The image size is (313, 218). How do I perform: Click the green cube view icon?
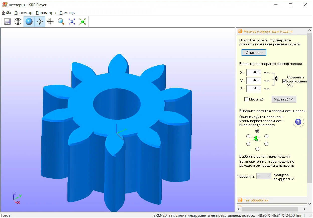coord(83,22)
